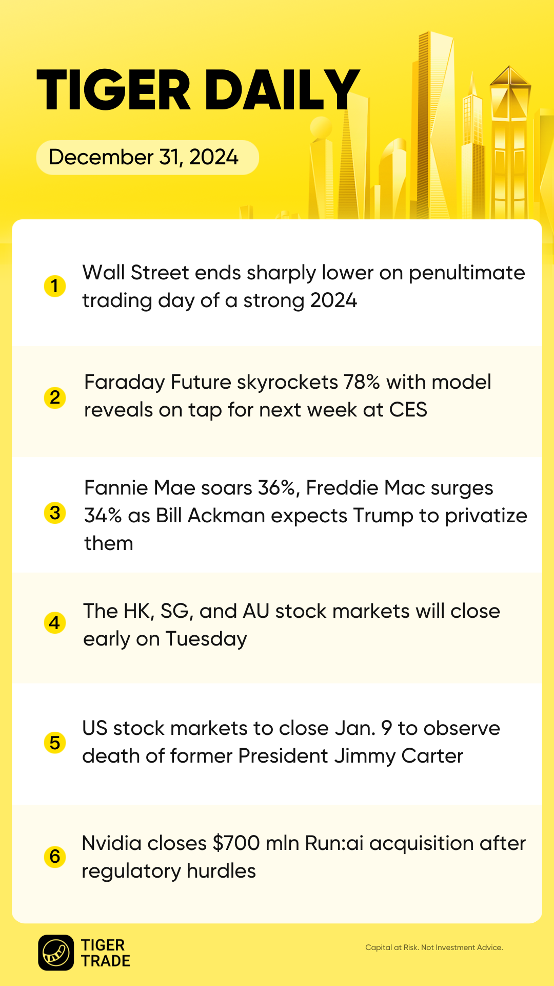Click the Tiger Trade logo icon
Image resolution: width=554 pixels, height=986 pixels.
coord(56,953)
